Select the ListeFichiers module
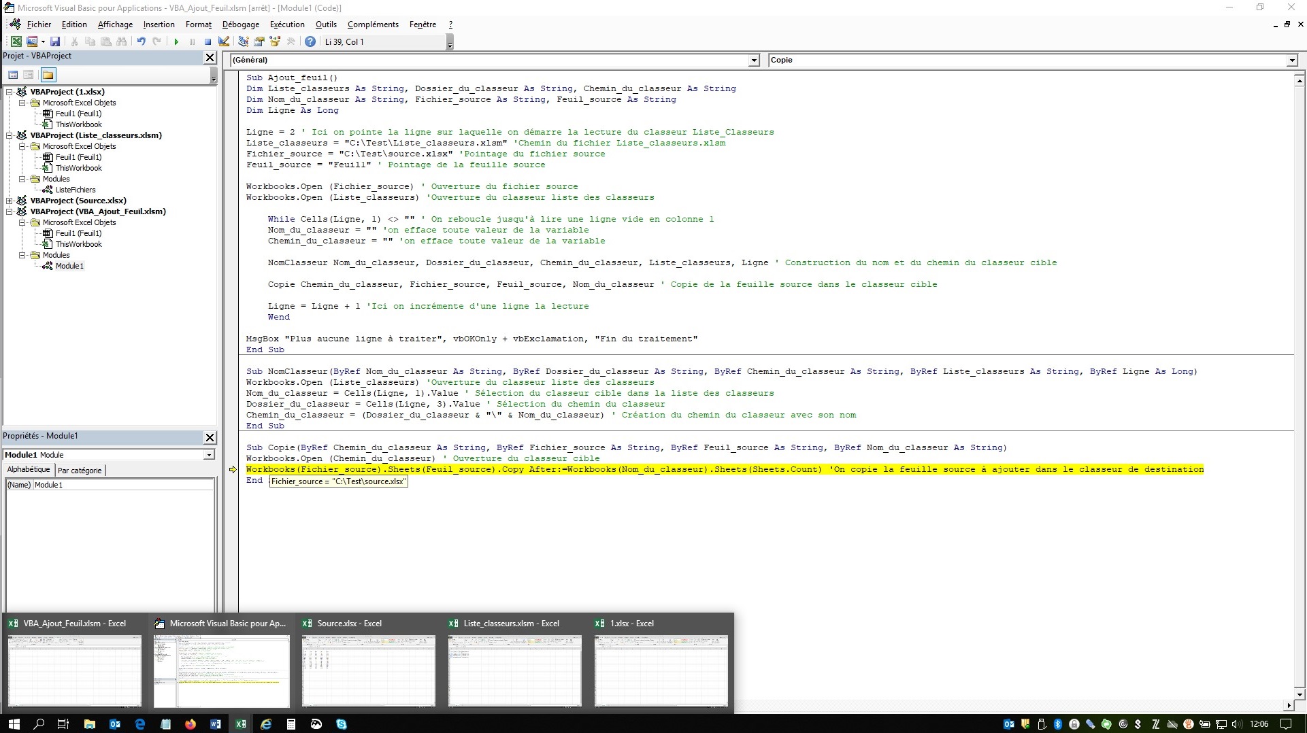This screenshot has height=733, width=1307. 76,190
